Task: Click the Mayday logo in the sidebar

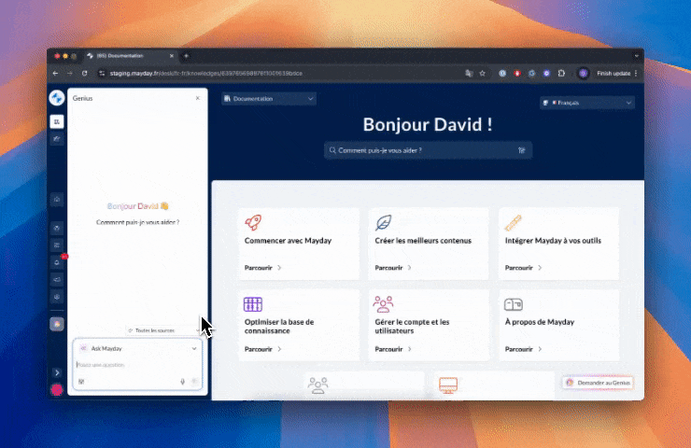Action: [57, 98]
